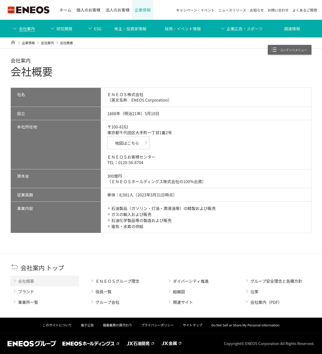Open キャンペーン・イベント link

tap(195, 10)
